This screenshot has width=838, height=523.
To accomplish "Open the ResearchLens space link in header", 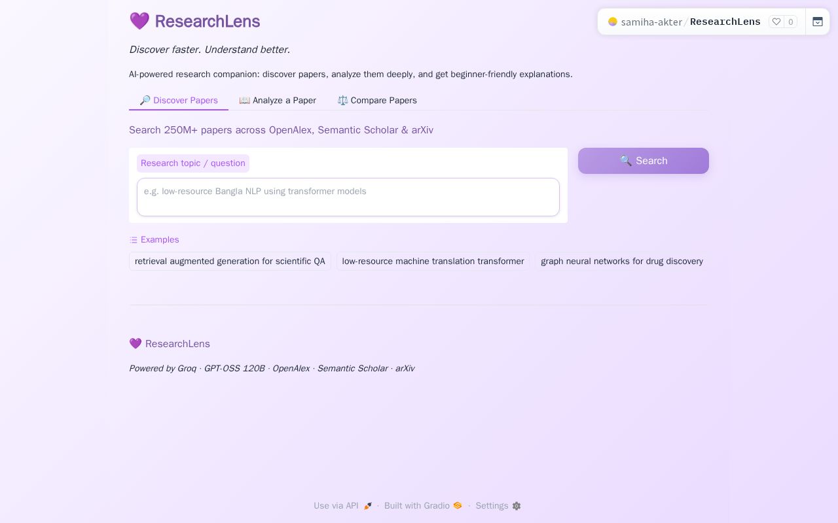I will 725,22.
